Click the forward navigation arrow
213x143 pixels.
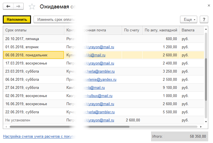18,6
